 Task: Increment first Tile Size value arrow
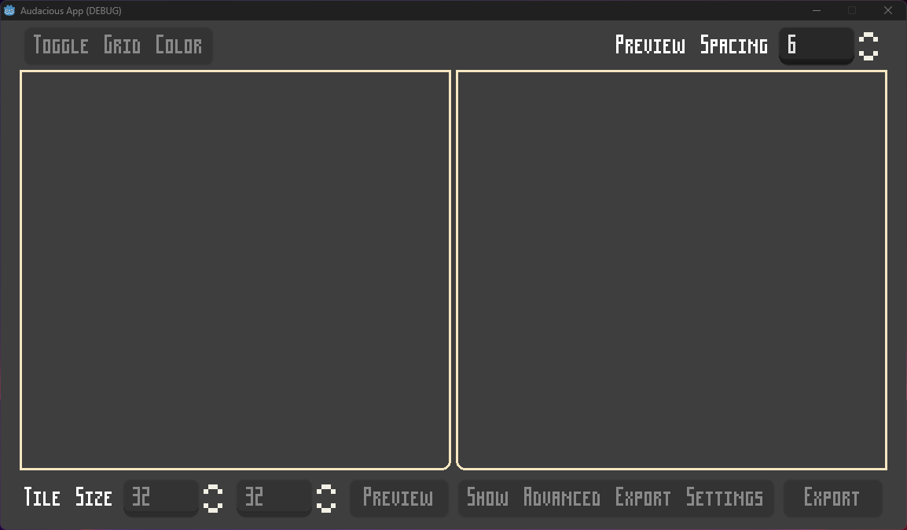[x=213, y=490]
